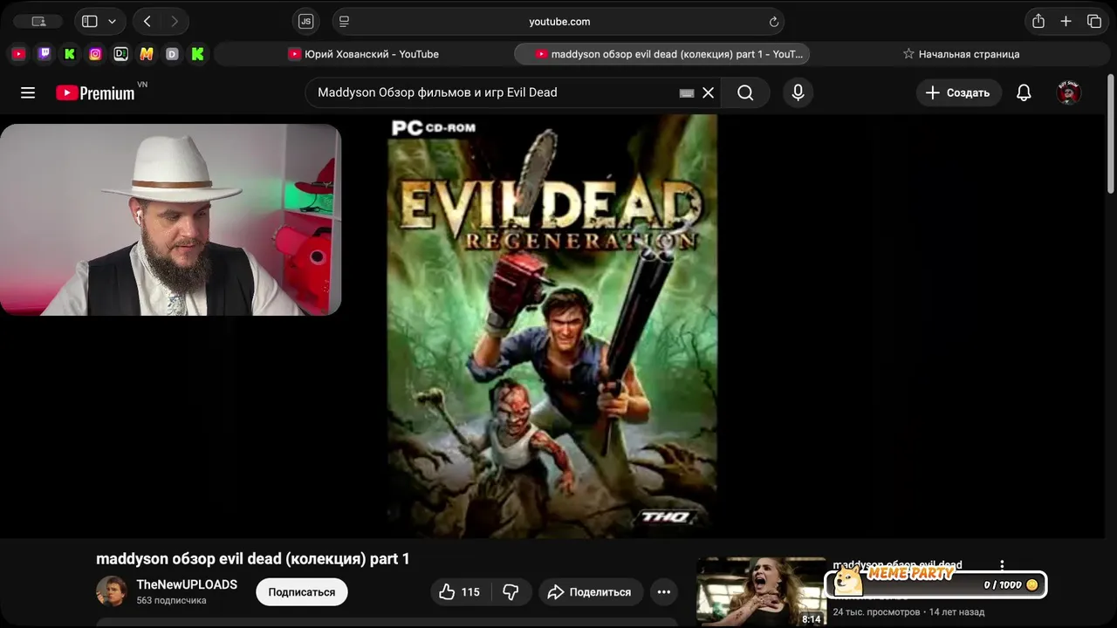Click the JS extension icon
Screen dimensions: 1117x628
coord(305,22)
